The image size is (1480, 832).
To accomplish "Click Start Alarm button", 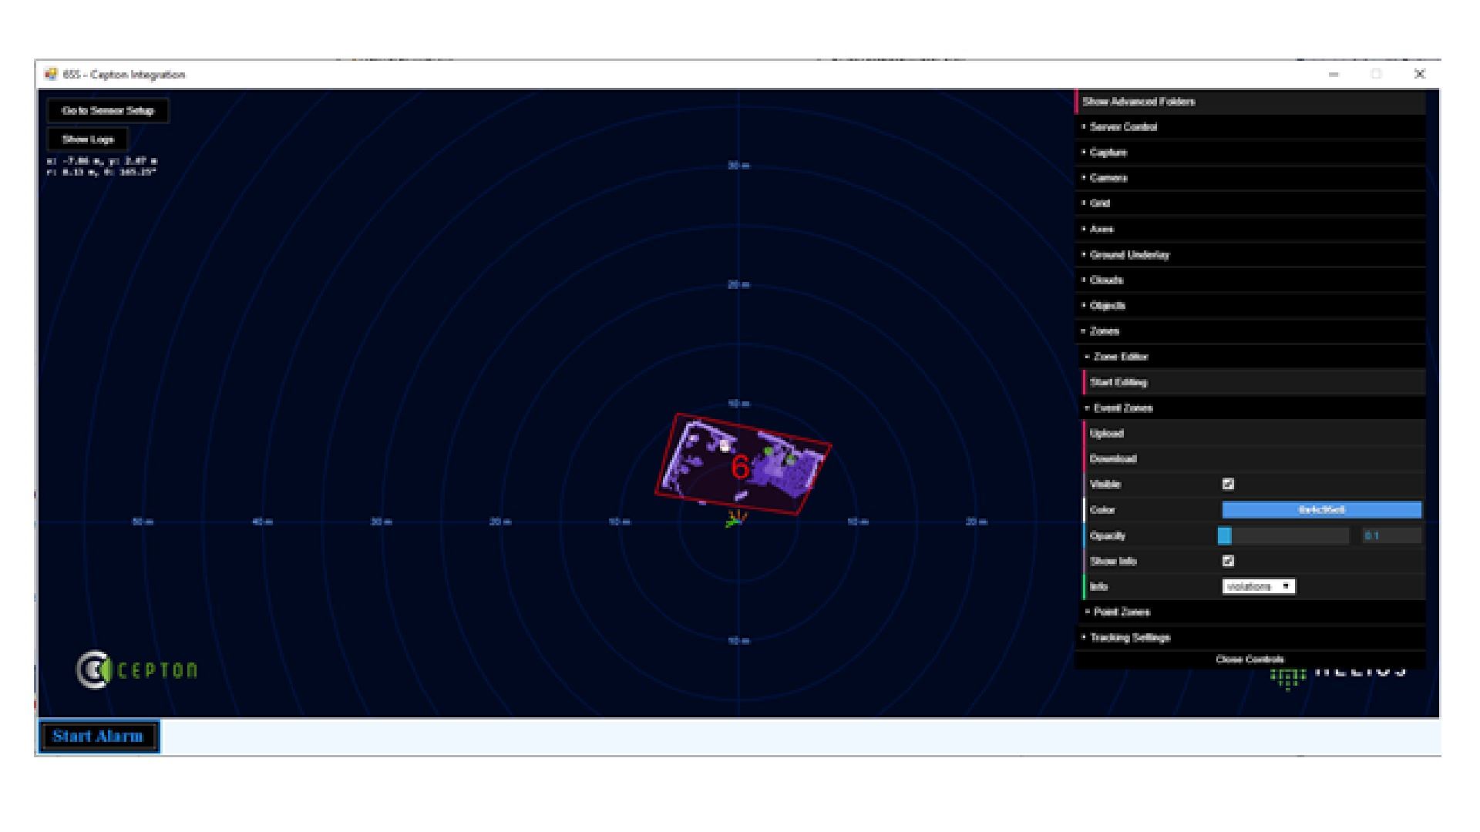I will [x=99, y=736].
